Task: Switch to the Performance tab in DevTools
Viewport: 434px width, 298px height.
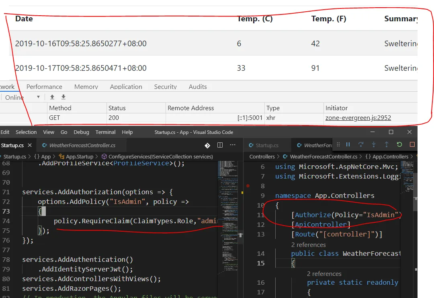Action: click(44, 87)
